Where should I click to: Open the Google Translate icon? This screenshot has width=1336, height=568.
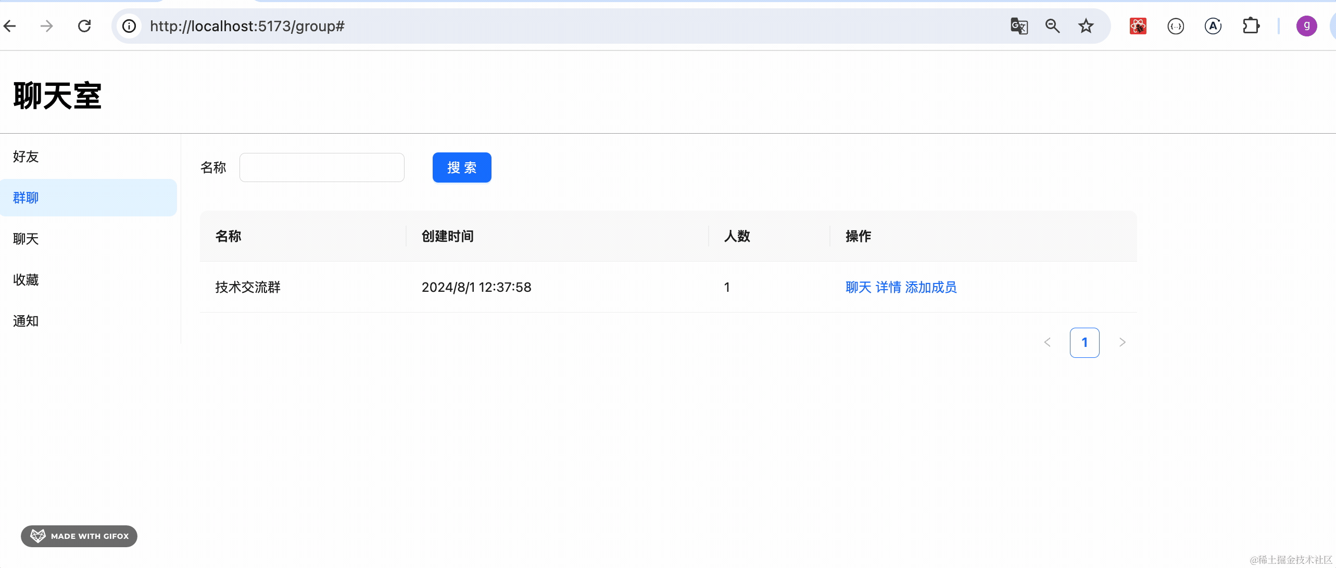1019,26
